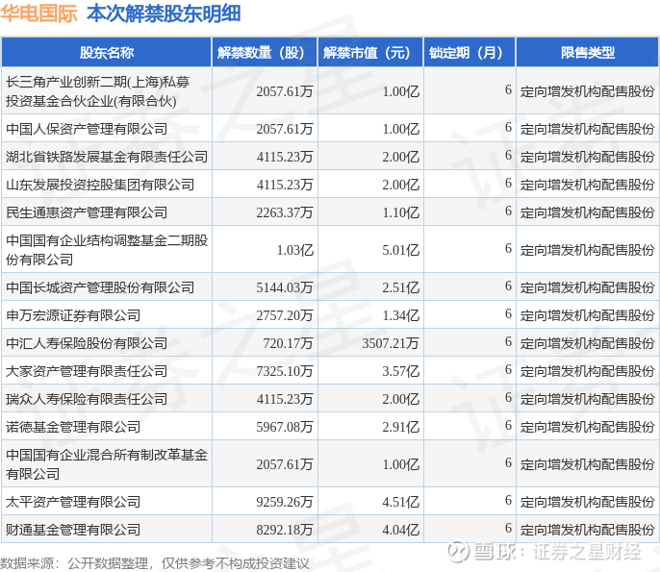Select 申万宏源证券有限公司 cell

[x=107, y=315]
